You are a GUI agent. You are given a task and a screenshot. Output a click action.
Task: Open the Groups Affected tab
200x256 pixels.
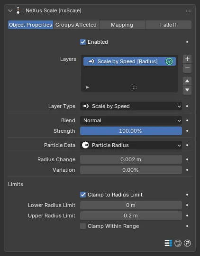pyautogui.click(x=76, y=25)
